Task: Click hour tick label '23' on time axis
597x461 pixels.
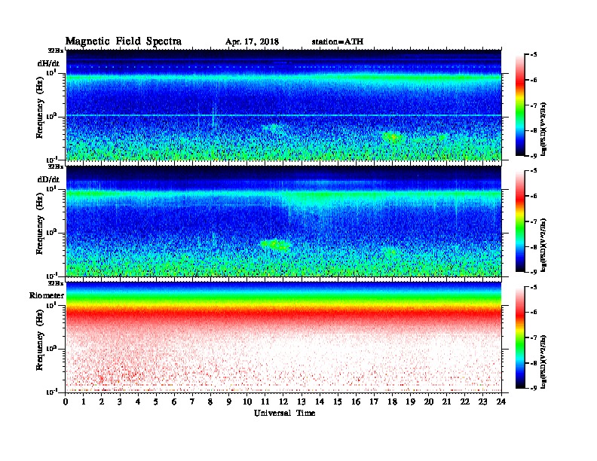Action: click(483, 401)
